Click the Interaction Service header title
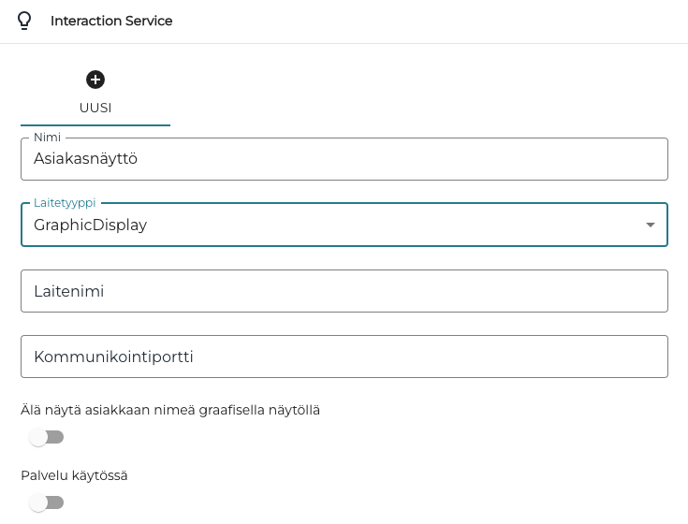Screen dimensions: 688x524 [111, 21]
